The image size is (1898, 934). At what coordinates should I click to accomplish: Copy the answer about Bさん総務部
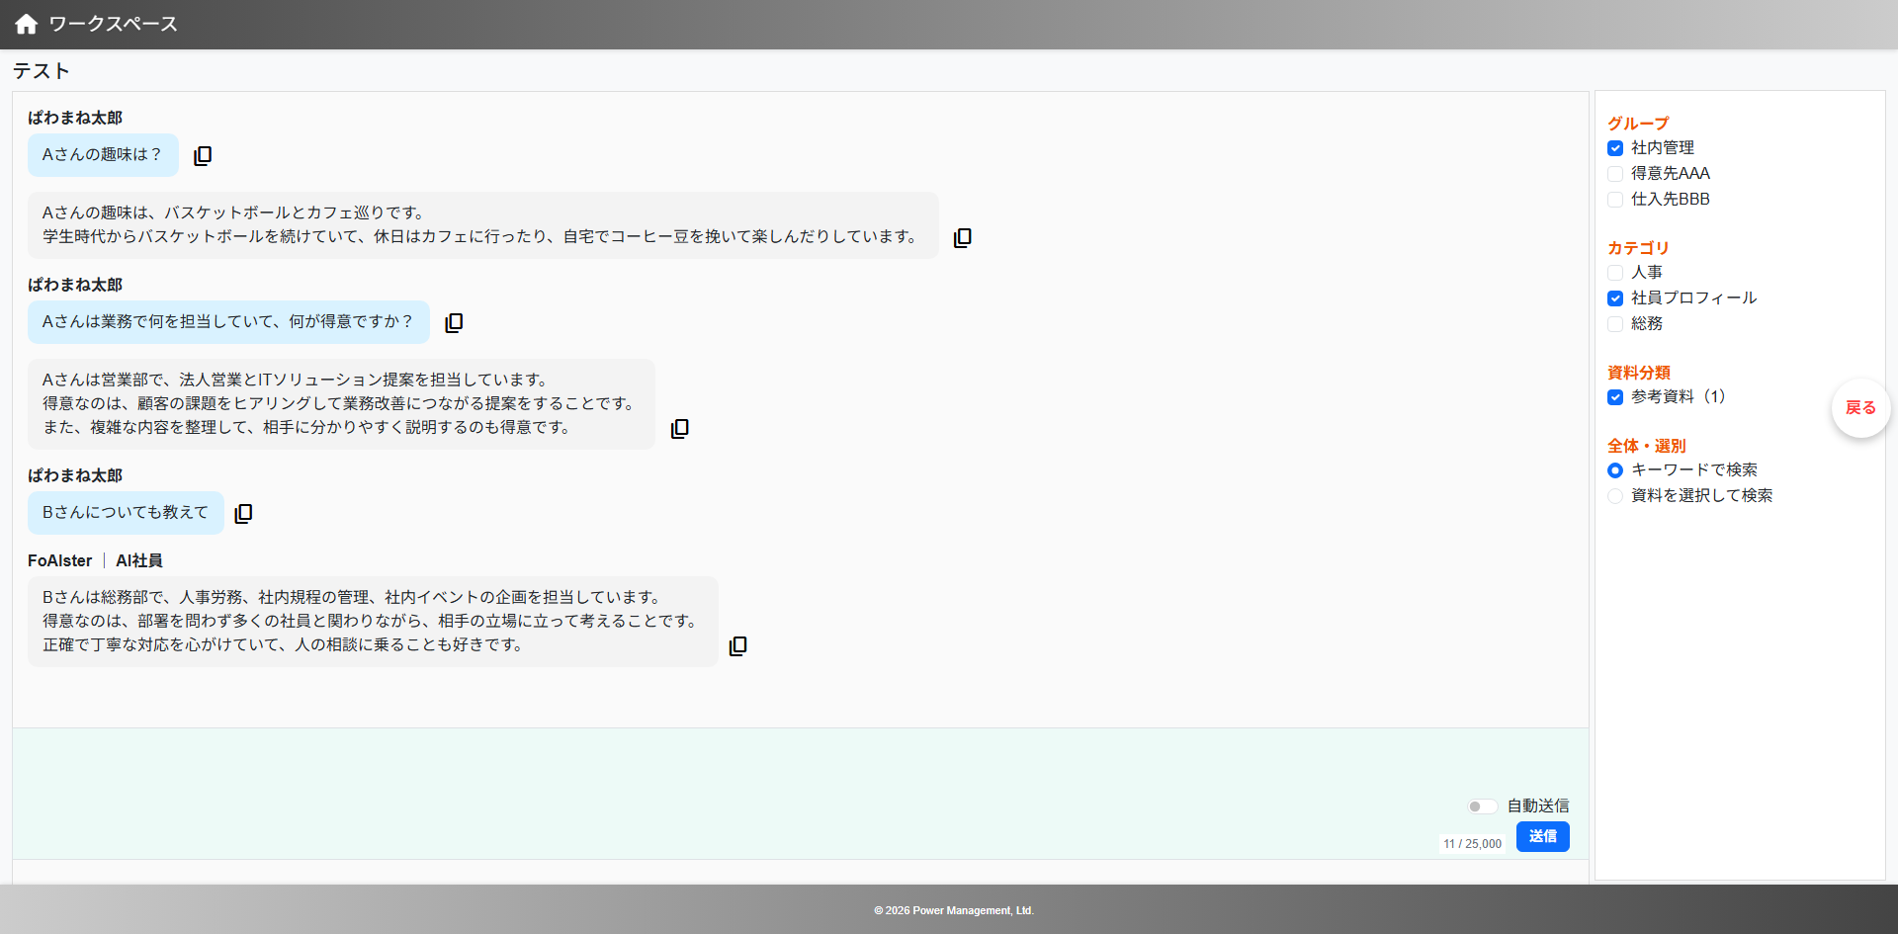point(737,645)
